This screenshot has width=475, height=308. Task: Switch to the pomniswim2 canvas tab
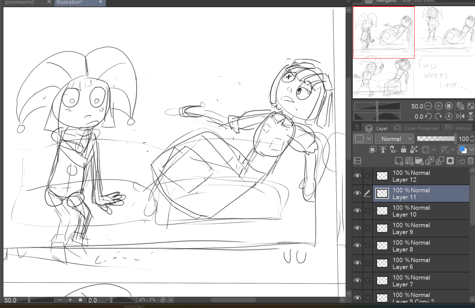coord(20,2)
